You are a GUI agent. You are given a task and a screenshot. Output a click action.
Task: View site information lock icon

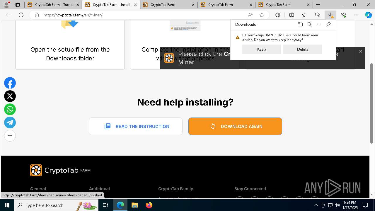[x=37, y=15]
